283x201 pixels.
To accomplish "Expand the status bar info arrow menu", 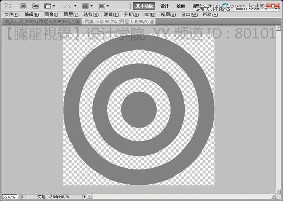I will coord(84,197).
